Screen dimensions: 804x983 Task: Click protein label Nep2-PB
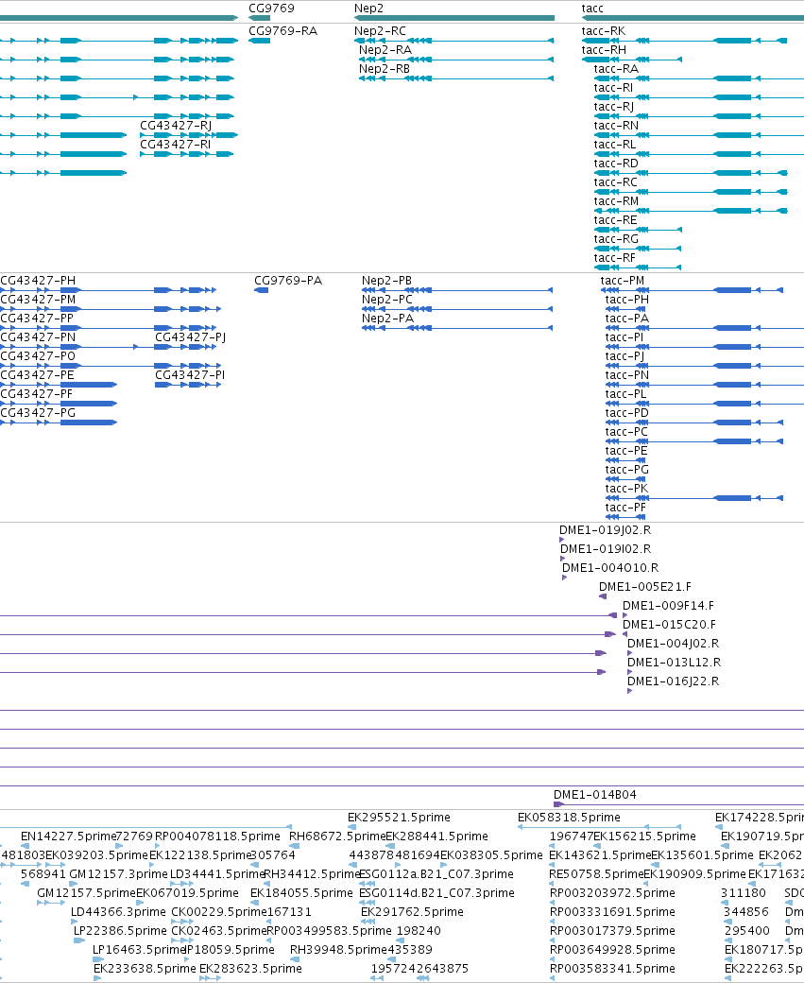pos(386,280)
